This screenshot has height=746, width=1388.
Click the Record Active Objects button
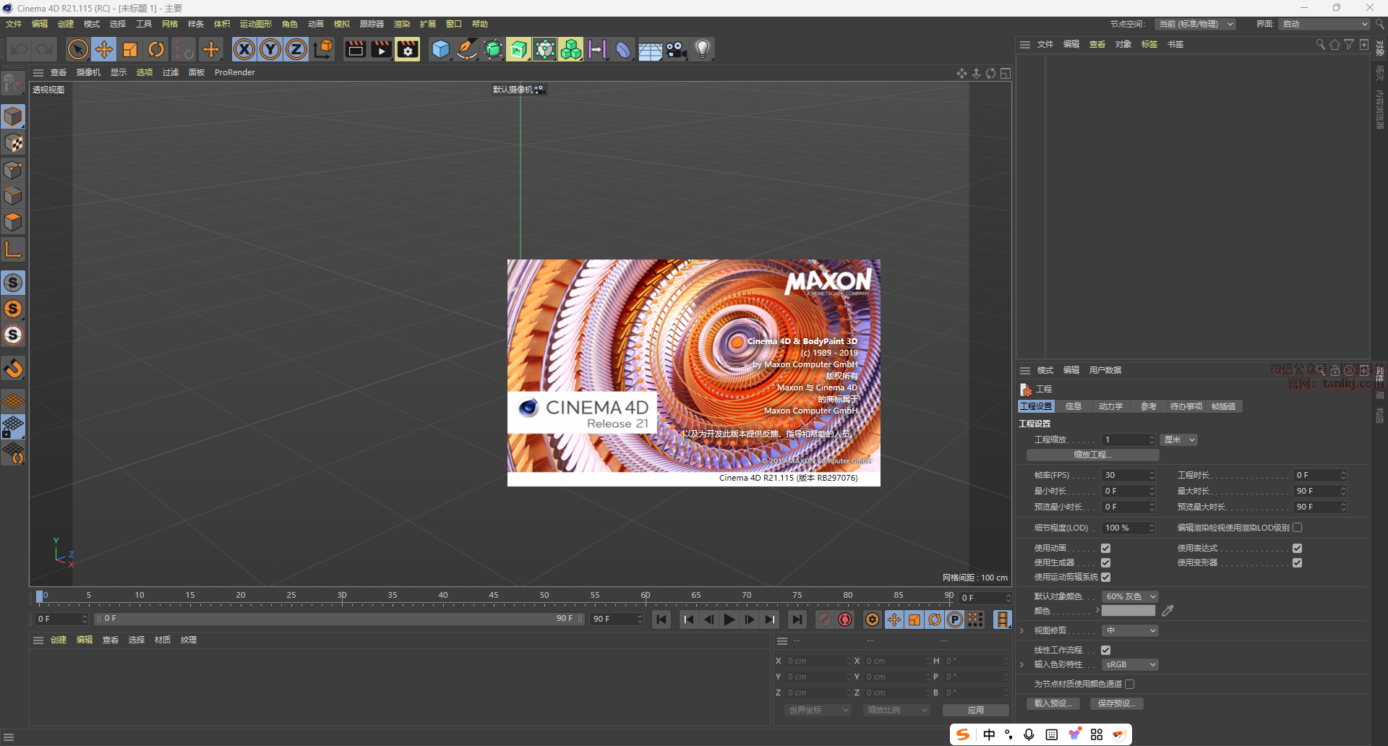824,619
